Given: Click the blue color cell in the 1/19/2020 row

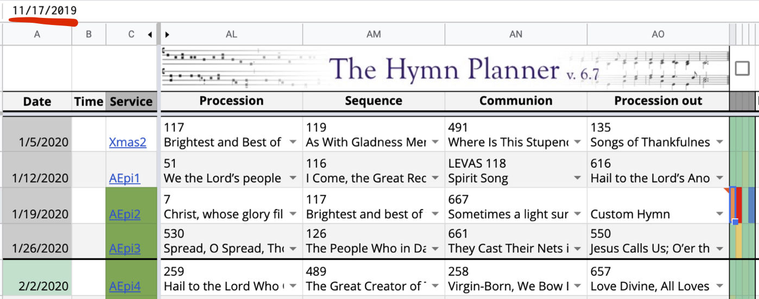Looking at the screenshot, I should tap(751, 206).
